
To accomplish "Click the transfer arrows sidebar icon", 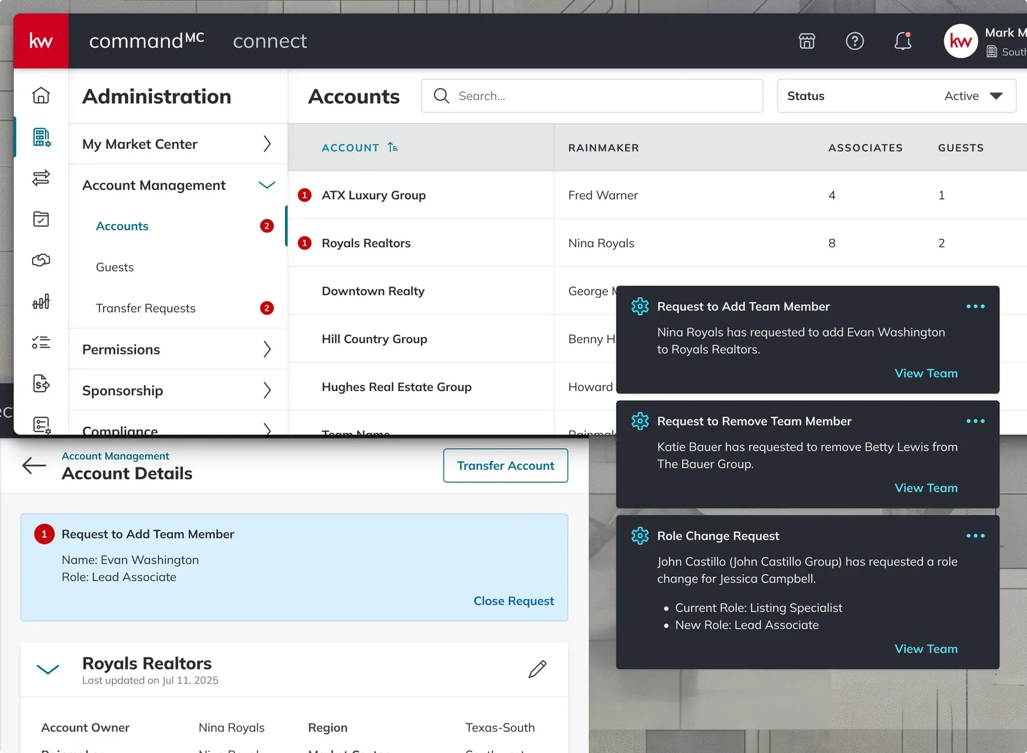I will (41, 178).
